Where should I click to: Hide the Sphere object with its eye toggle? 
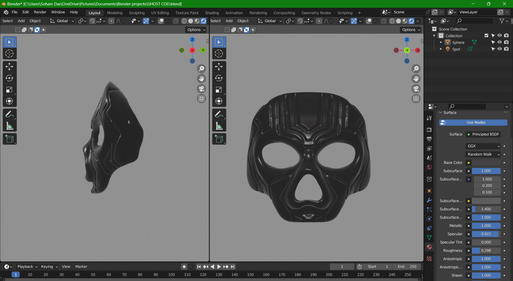click(x=500, y=42)
